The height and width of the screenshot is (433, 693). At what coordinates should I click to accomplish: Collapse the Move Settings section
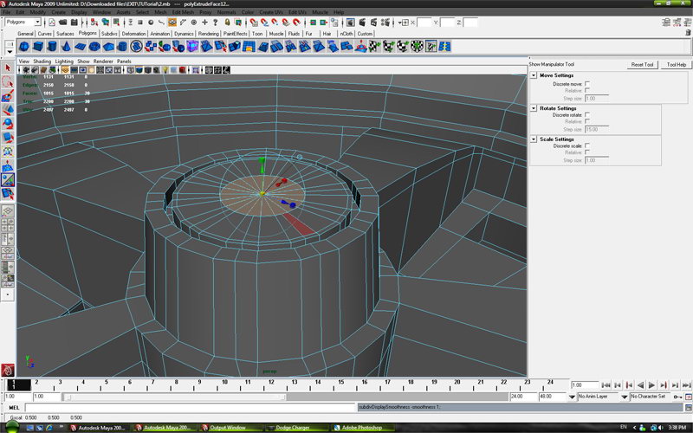point(534,75)
